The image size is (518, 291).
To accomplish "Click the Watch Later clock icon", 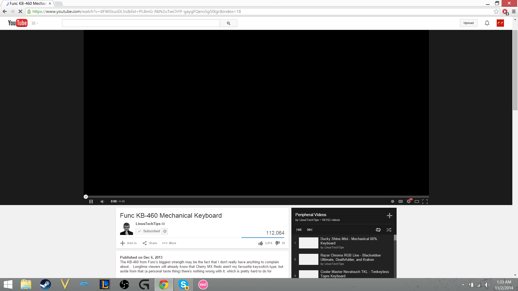I will 393,201.
